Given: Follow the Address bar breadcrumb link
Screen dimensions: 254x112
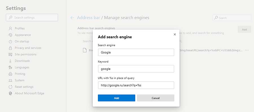Looking at the screenshot, I should (88, 18).
